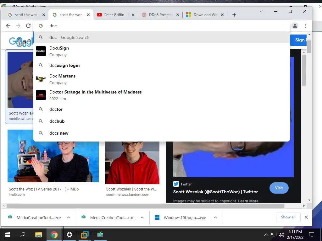Open the tab search chevron

(x=261, y=11)
